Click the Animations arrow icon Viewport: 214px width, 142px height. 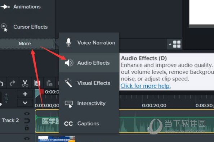pyautogui.click(x=5, y=7)
